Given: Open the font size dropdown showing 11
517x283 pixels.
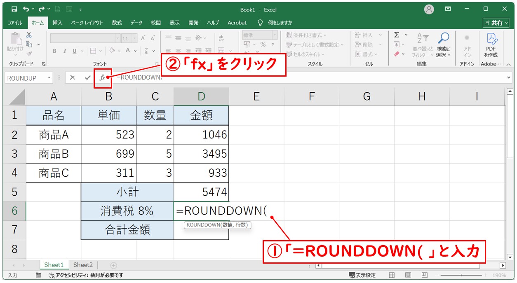Looking at the screenshot, I should [135, 38].
